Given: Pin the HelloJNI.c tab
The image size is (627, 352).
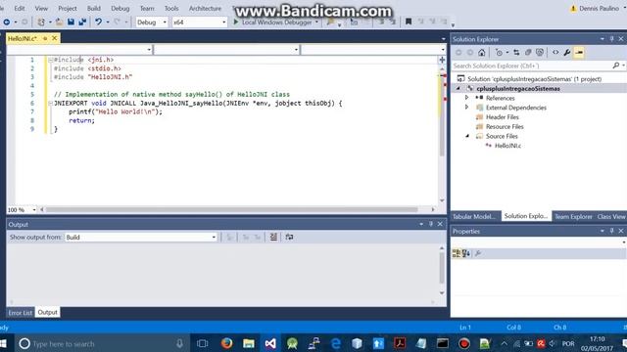Looking at the screenshot, I should point(45,38).
